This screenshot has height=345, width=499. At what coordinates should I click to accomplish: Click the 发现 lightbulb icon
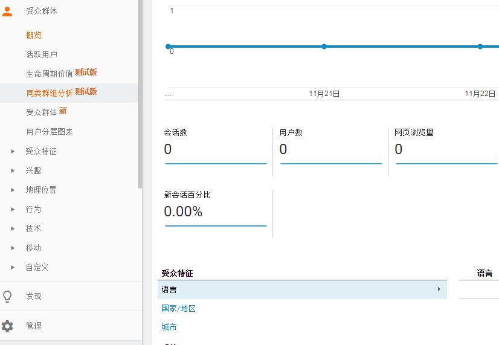tap(7, 296)
